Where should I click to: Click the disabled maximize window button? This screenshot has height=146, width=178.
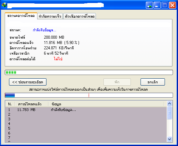click(x=165, y=5)
